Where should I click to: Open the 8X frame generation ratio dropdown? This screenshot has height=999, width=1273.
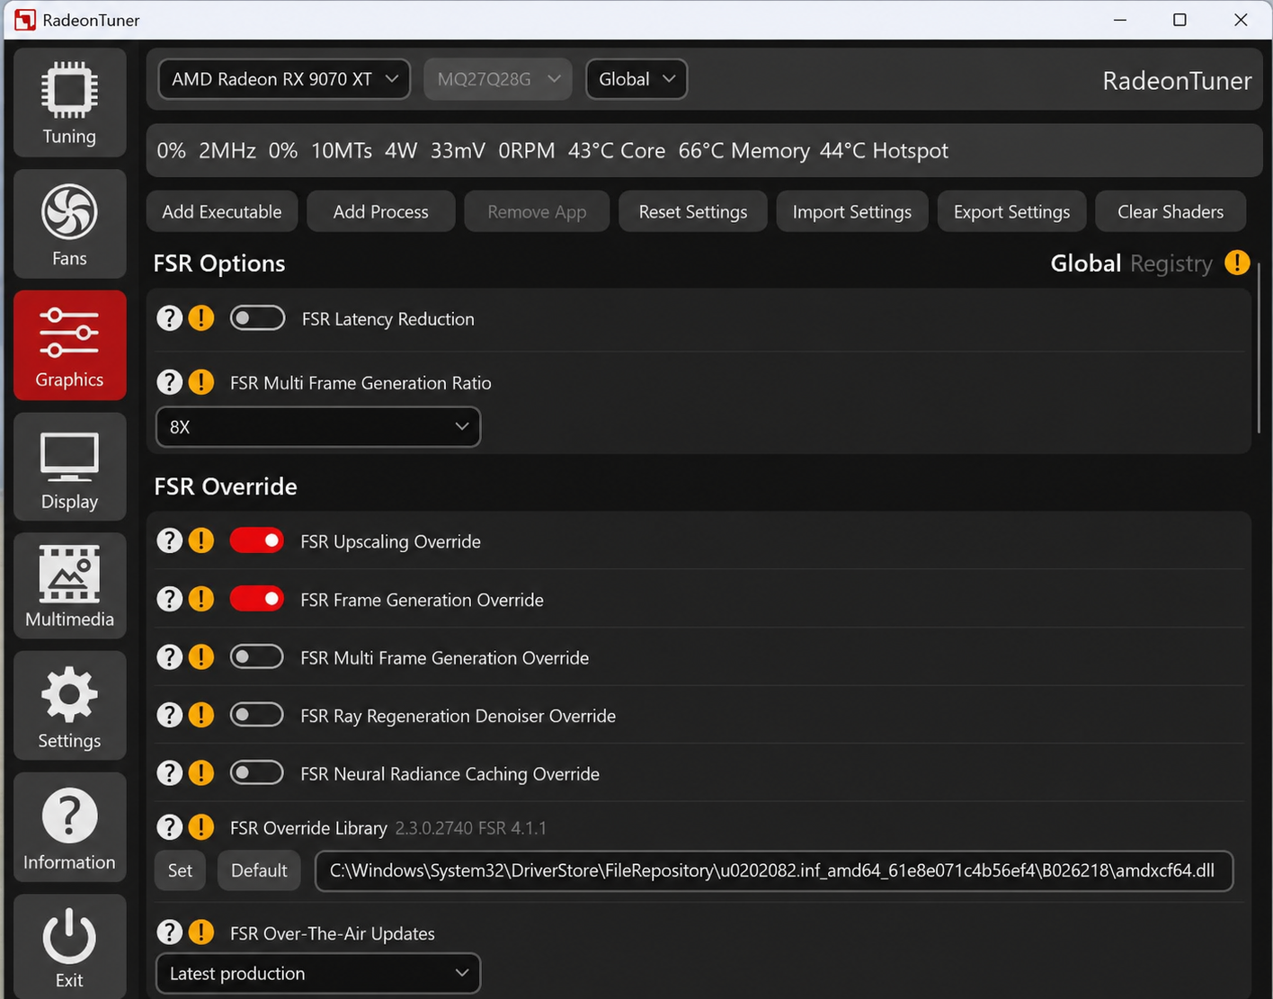(x=318, y=426)
